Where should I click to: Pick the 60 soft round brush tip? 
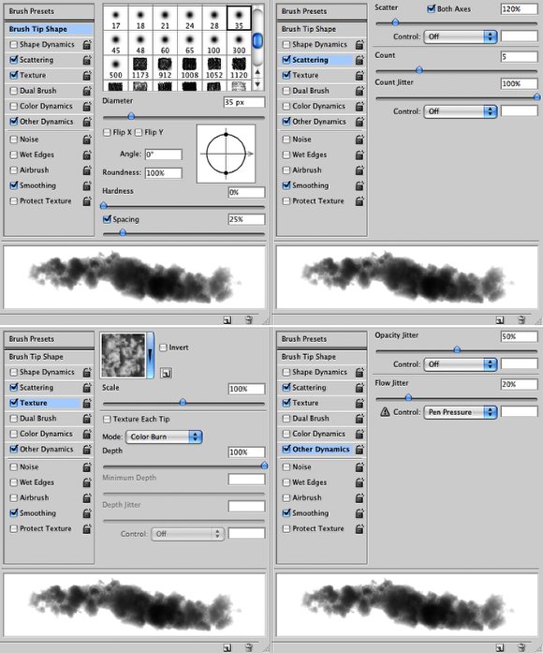point(165,43)
